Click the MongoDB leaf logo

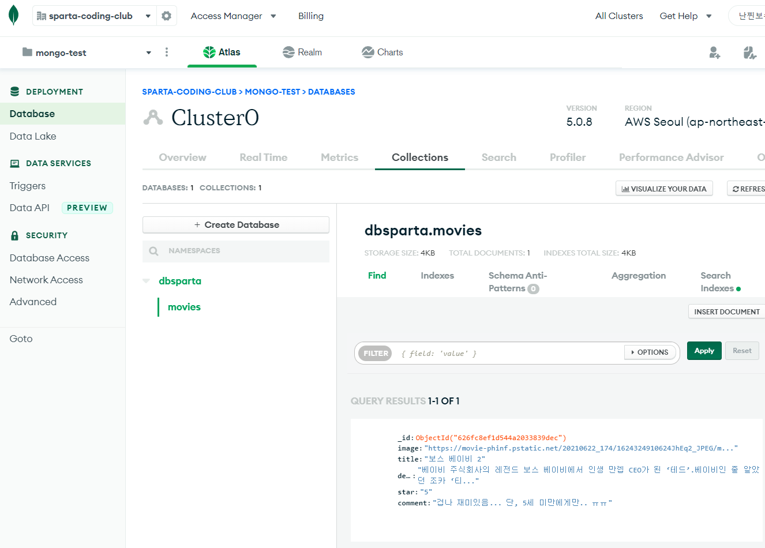[x=14, y=16]
